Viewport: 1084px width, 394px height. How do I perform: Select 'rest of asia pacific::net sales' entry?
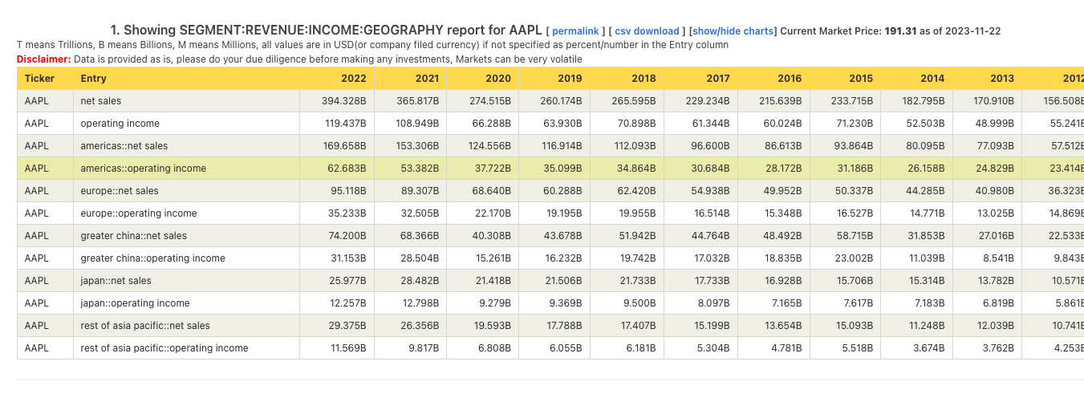186,326
